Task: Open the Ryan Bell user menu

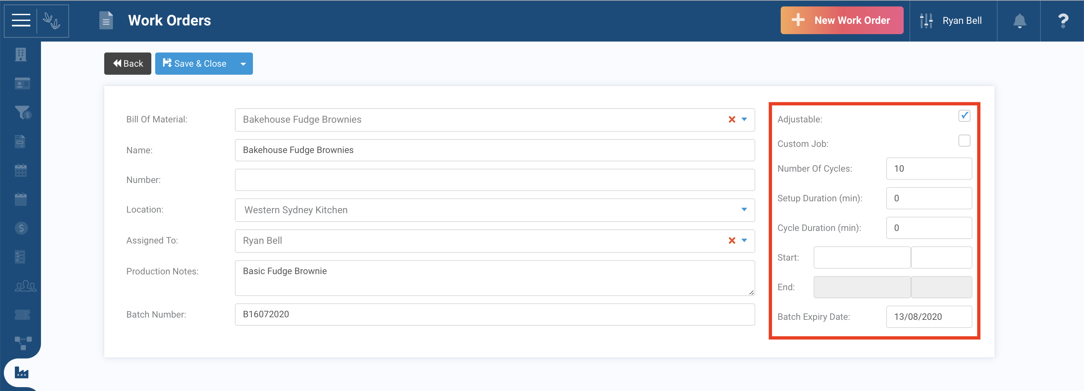Action: tap(961, 21)
